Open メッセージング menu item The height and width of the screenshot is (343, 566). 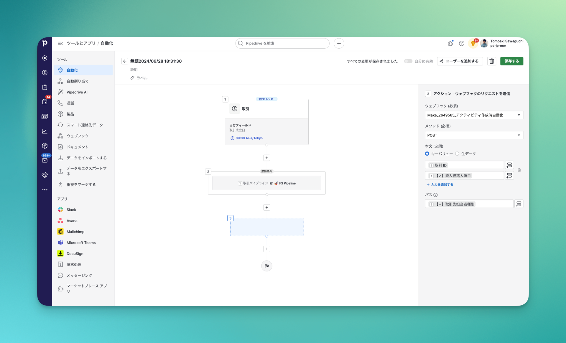point(83,275)
